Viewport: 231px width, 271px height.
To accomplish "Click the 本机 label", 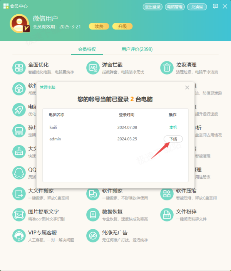I will (173, 127).
